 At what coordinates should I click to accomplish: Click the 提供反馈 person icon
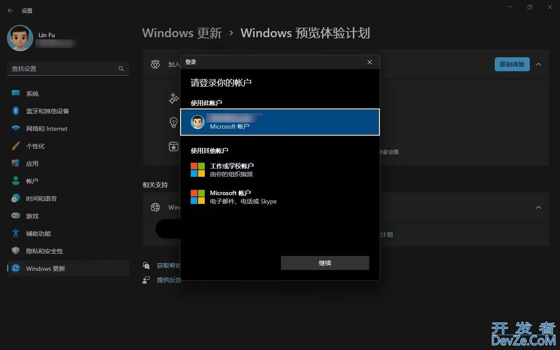146,280
